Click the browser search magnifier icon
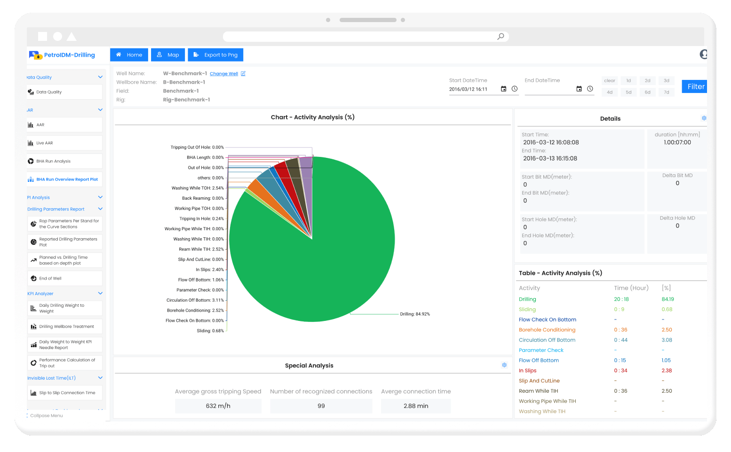 [x=501, y=37]
